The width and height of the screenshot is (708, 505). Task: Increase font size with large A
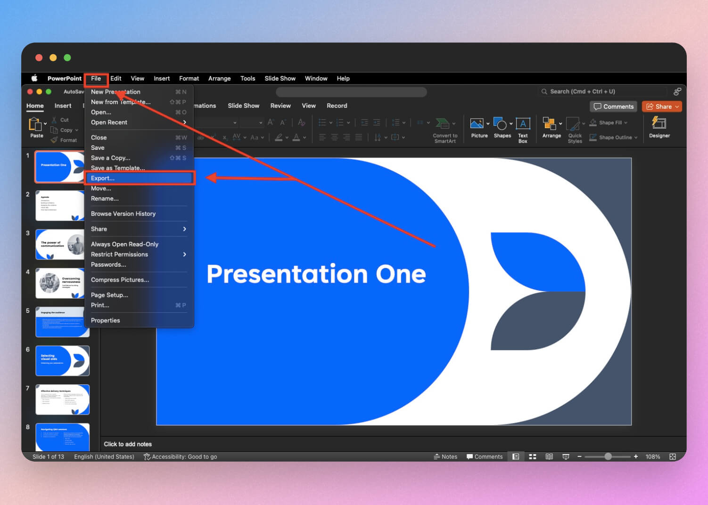[271, 122]
